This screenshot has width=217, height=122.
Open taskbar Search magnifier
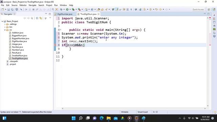[81, 118]
